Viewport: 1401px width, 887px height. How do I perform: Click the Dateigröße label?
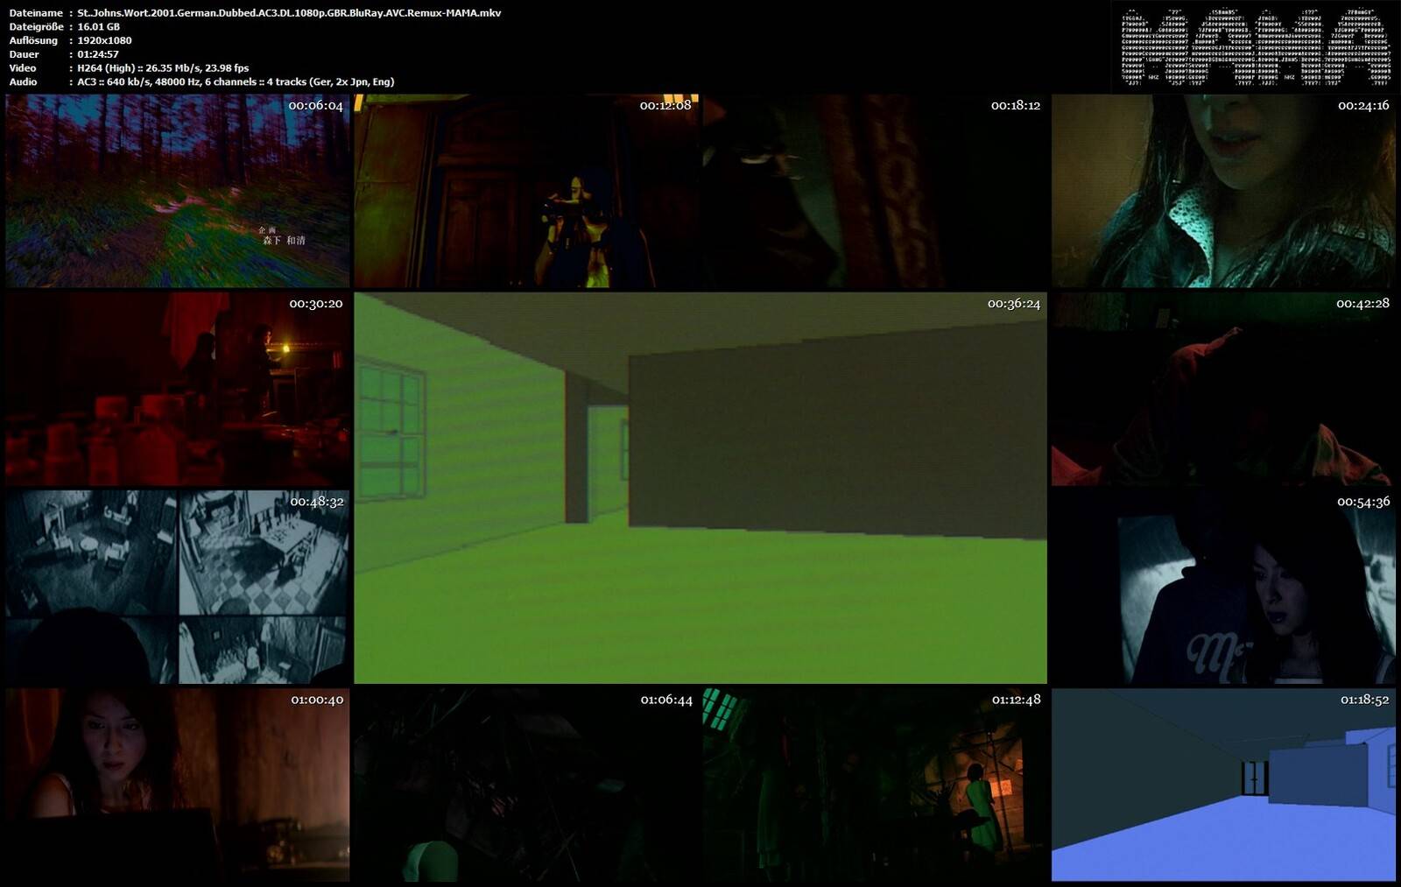pos(36,27)
